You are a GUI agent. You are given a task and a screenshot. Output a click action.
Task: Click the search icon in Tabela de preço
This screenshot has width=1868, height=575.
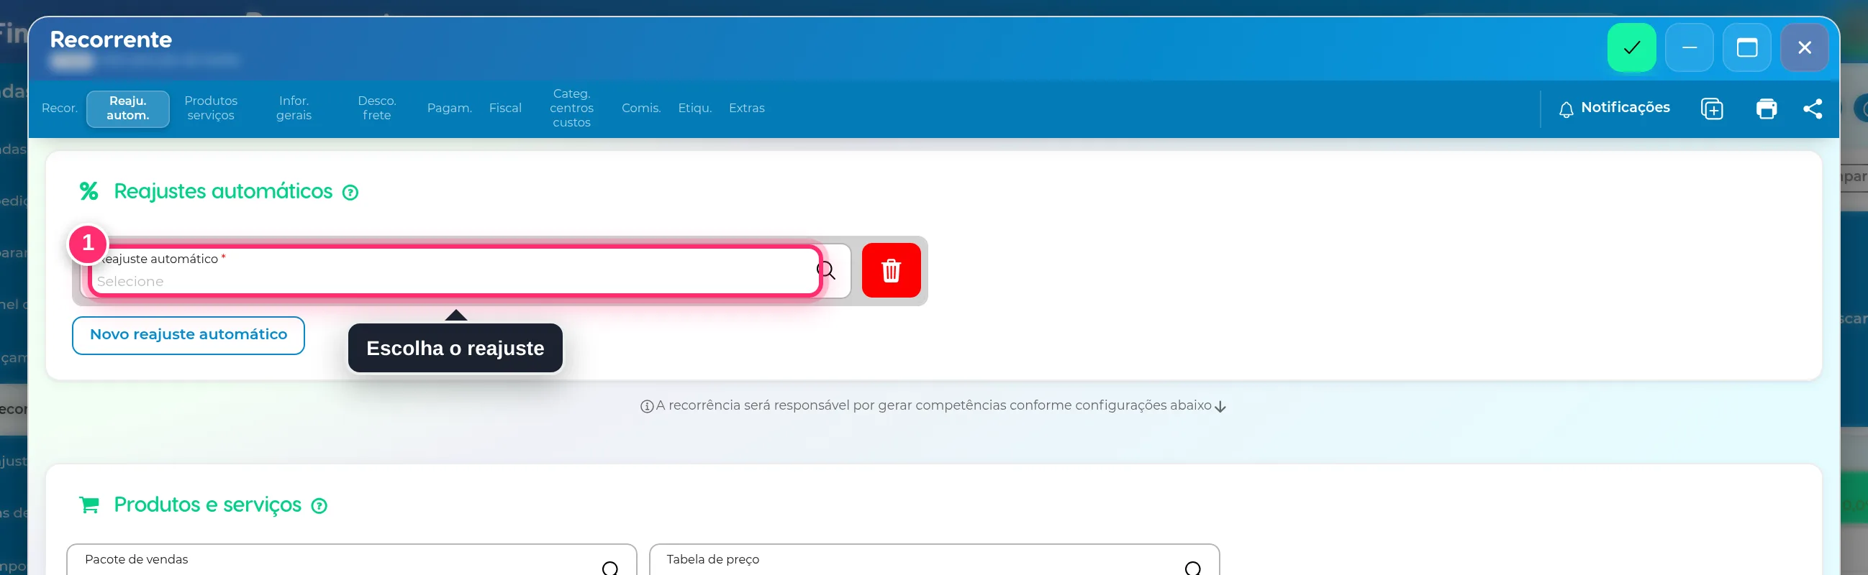coord(1193,569)
